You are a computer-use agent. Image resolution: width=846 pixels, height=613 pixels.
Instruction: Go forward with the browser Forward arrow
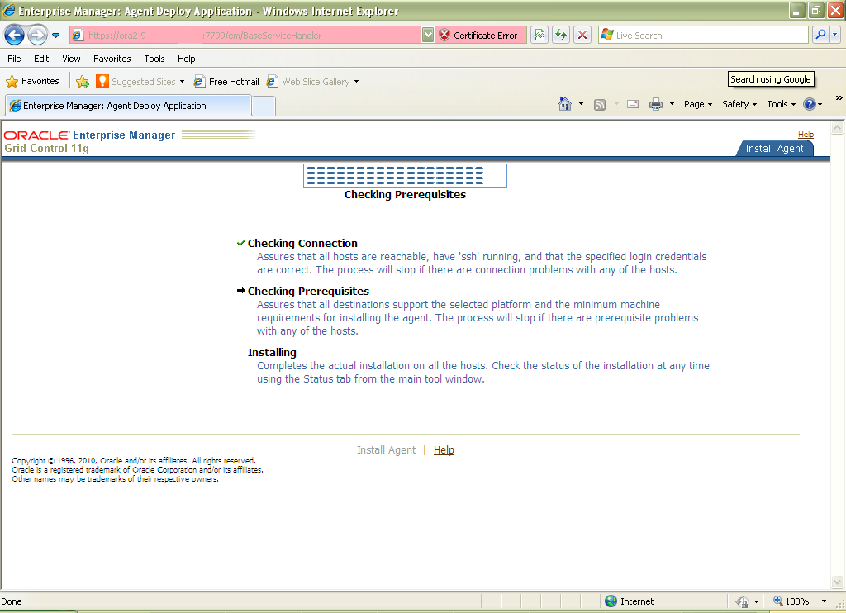38,36
